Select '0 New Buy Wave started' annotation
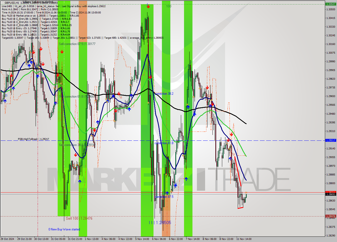The image size is (337, 242). point(64,229)
